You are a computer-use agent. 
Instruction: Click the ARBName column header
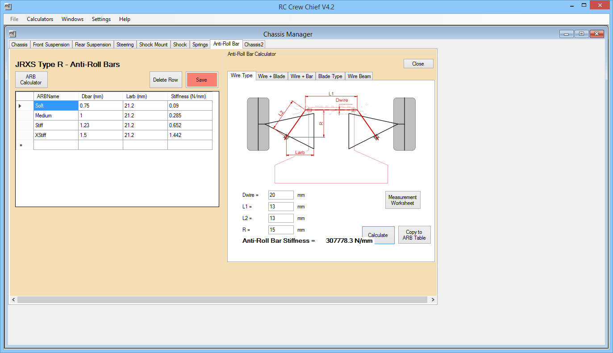point(56,96)
